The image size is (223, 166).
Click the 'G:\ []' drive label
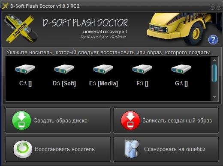(x=181, y=84)
